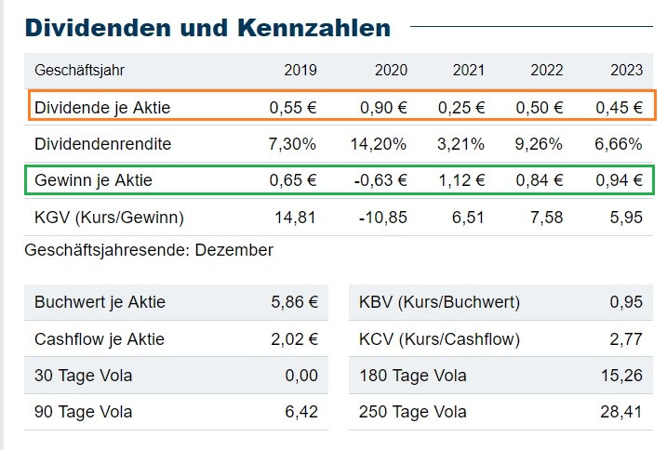This screenshot has width=667, height=450.
Task: Click the -10,85 KGV value
Action: point(384,218)
